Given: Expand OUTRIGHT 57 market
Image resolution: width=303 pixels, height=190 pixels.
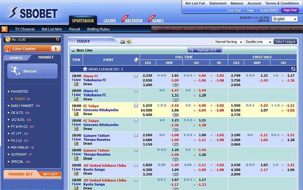Looking at the screenshot, I should coord(20,154).
